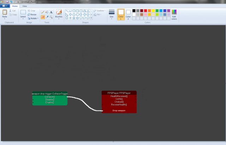Viewport: 226px width, 145px height.
Task: Open the Edit colors dialog
Action: tap(174, 14)
